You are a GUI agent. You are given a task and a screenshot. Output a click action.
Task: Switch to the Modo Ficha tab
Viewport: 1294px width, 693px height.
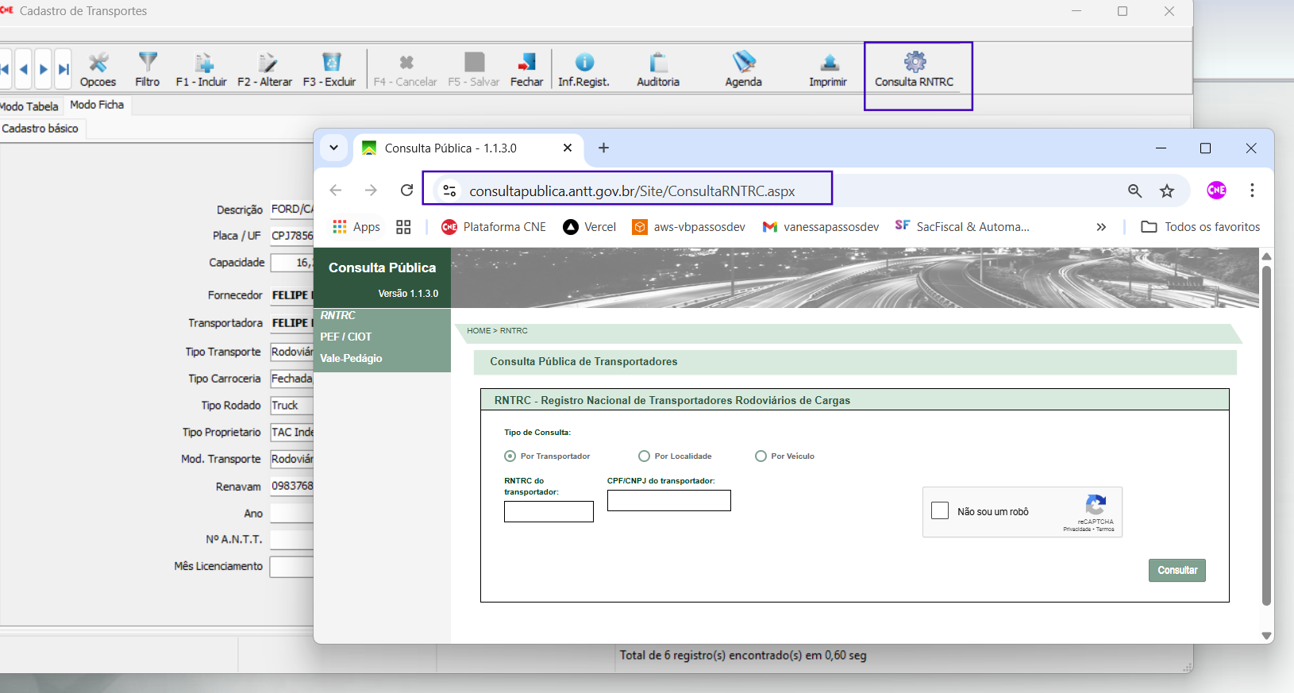97,105
